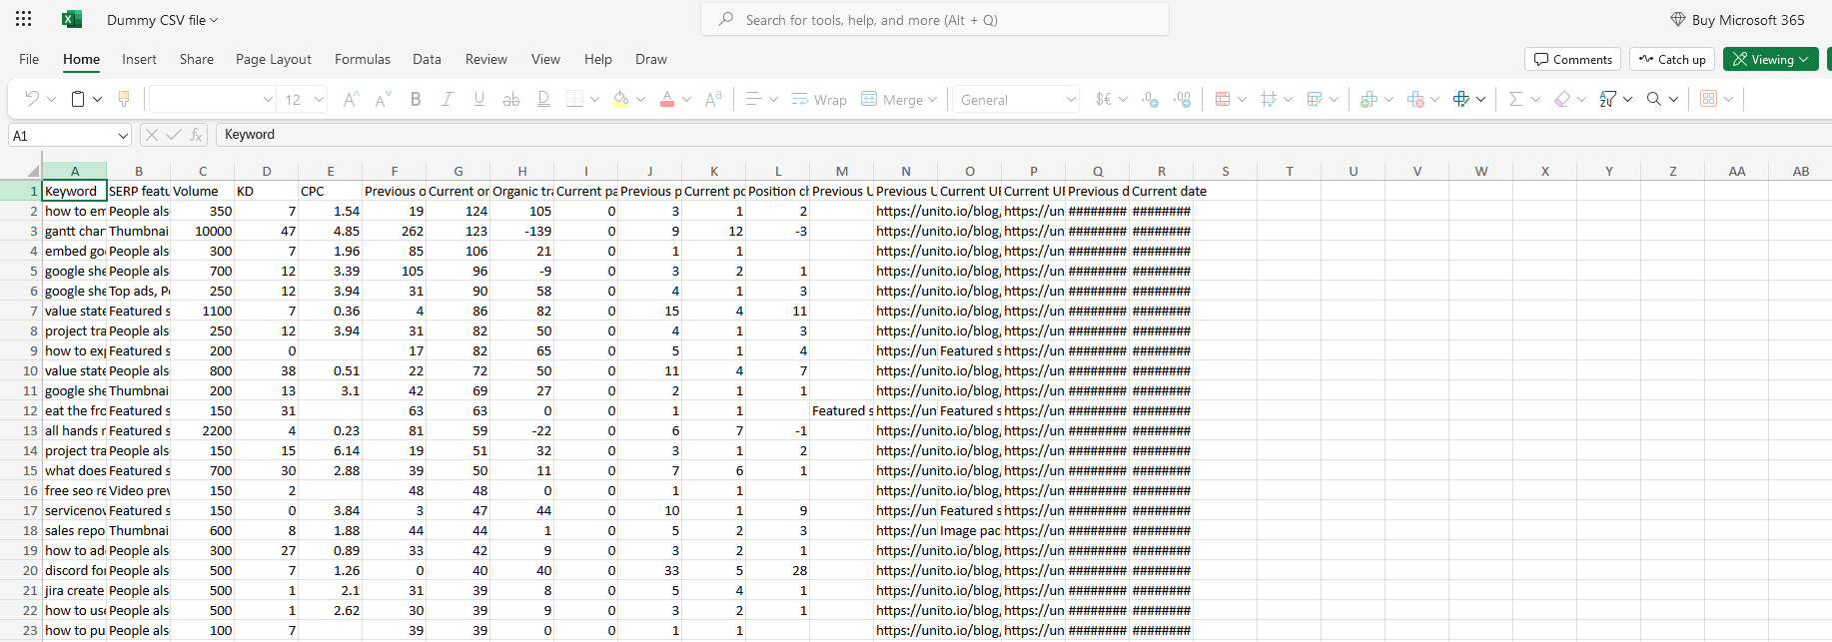Toggle Bold formatting
Screen dimensions: 1832x642
tap(416, 99)
